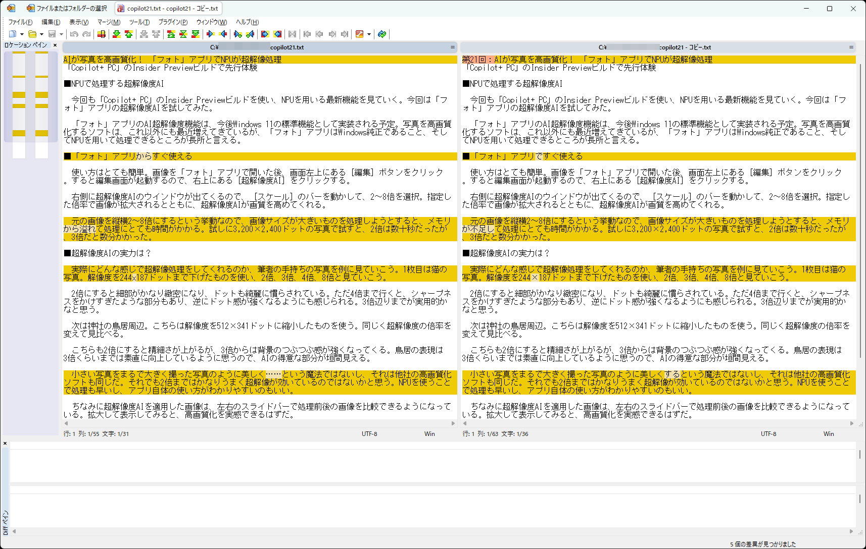
Task: Click the UTF-8 encoding indicator
Action: pos(370,433)
